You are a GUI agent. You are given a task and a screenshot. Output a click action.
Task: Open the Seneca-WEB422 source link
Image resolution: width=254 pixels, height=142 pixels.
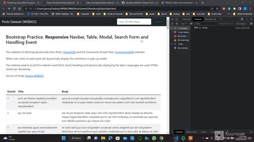34,76
